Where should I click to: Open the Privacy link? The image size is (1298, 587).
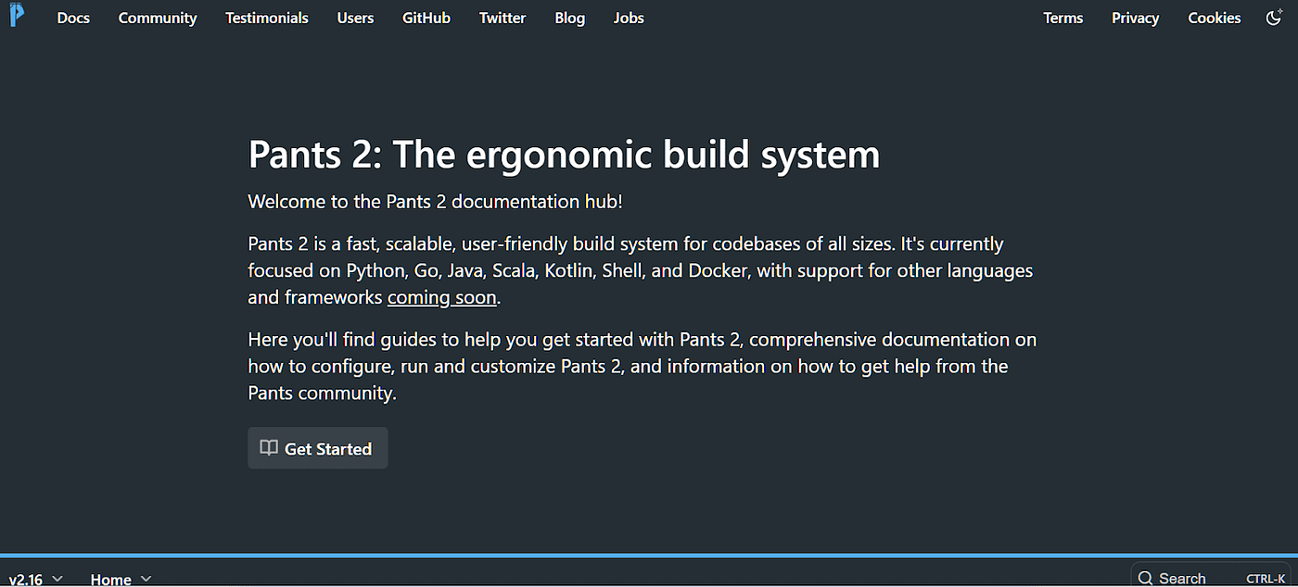[1136, 18]
